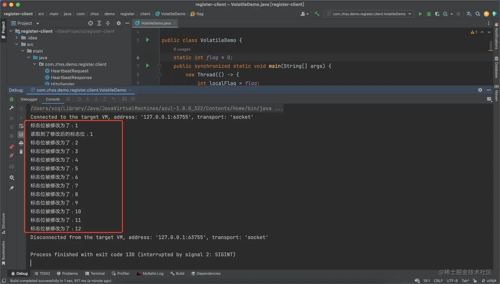Click run gutter icon beside main method
The height and width of the screenshot is (284, 500).
click(148, 66)
